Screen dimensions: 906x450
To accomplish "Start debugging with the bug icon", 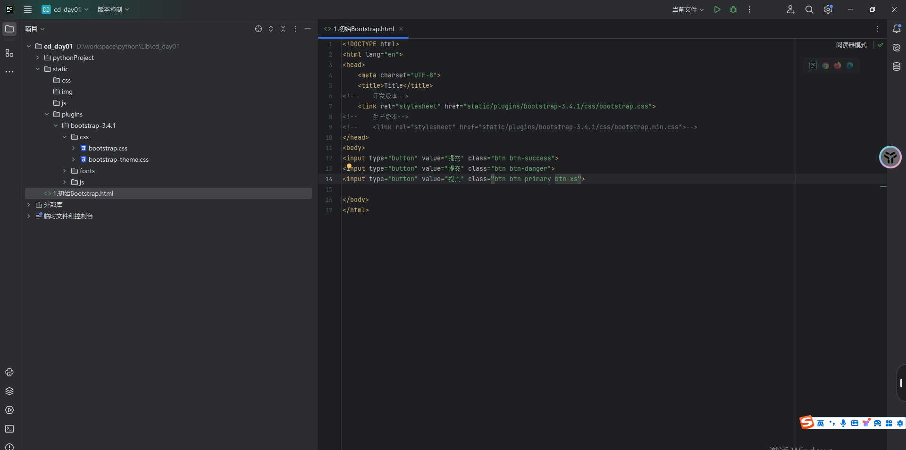I will (x=733, y=9).
